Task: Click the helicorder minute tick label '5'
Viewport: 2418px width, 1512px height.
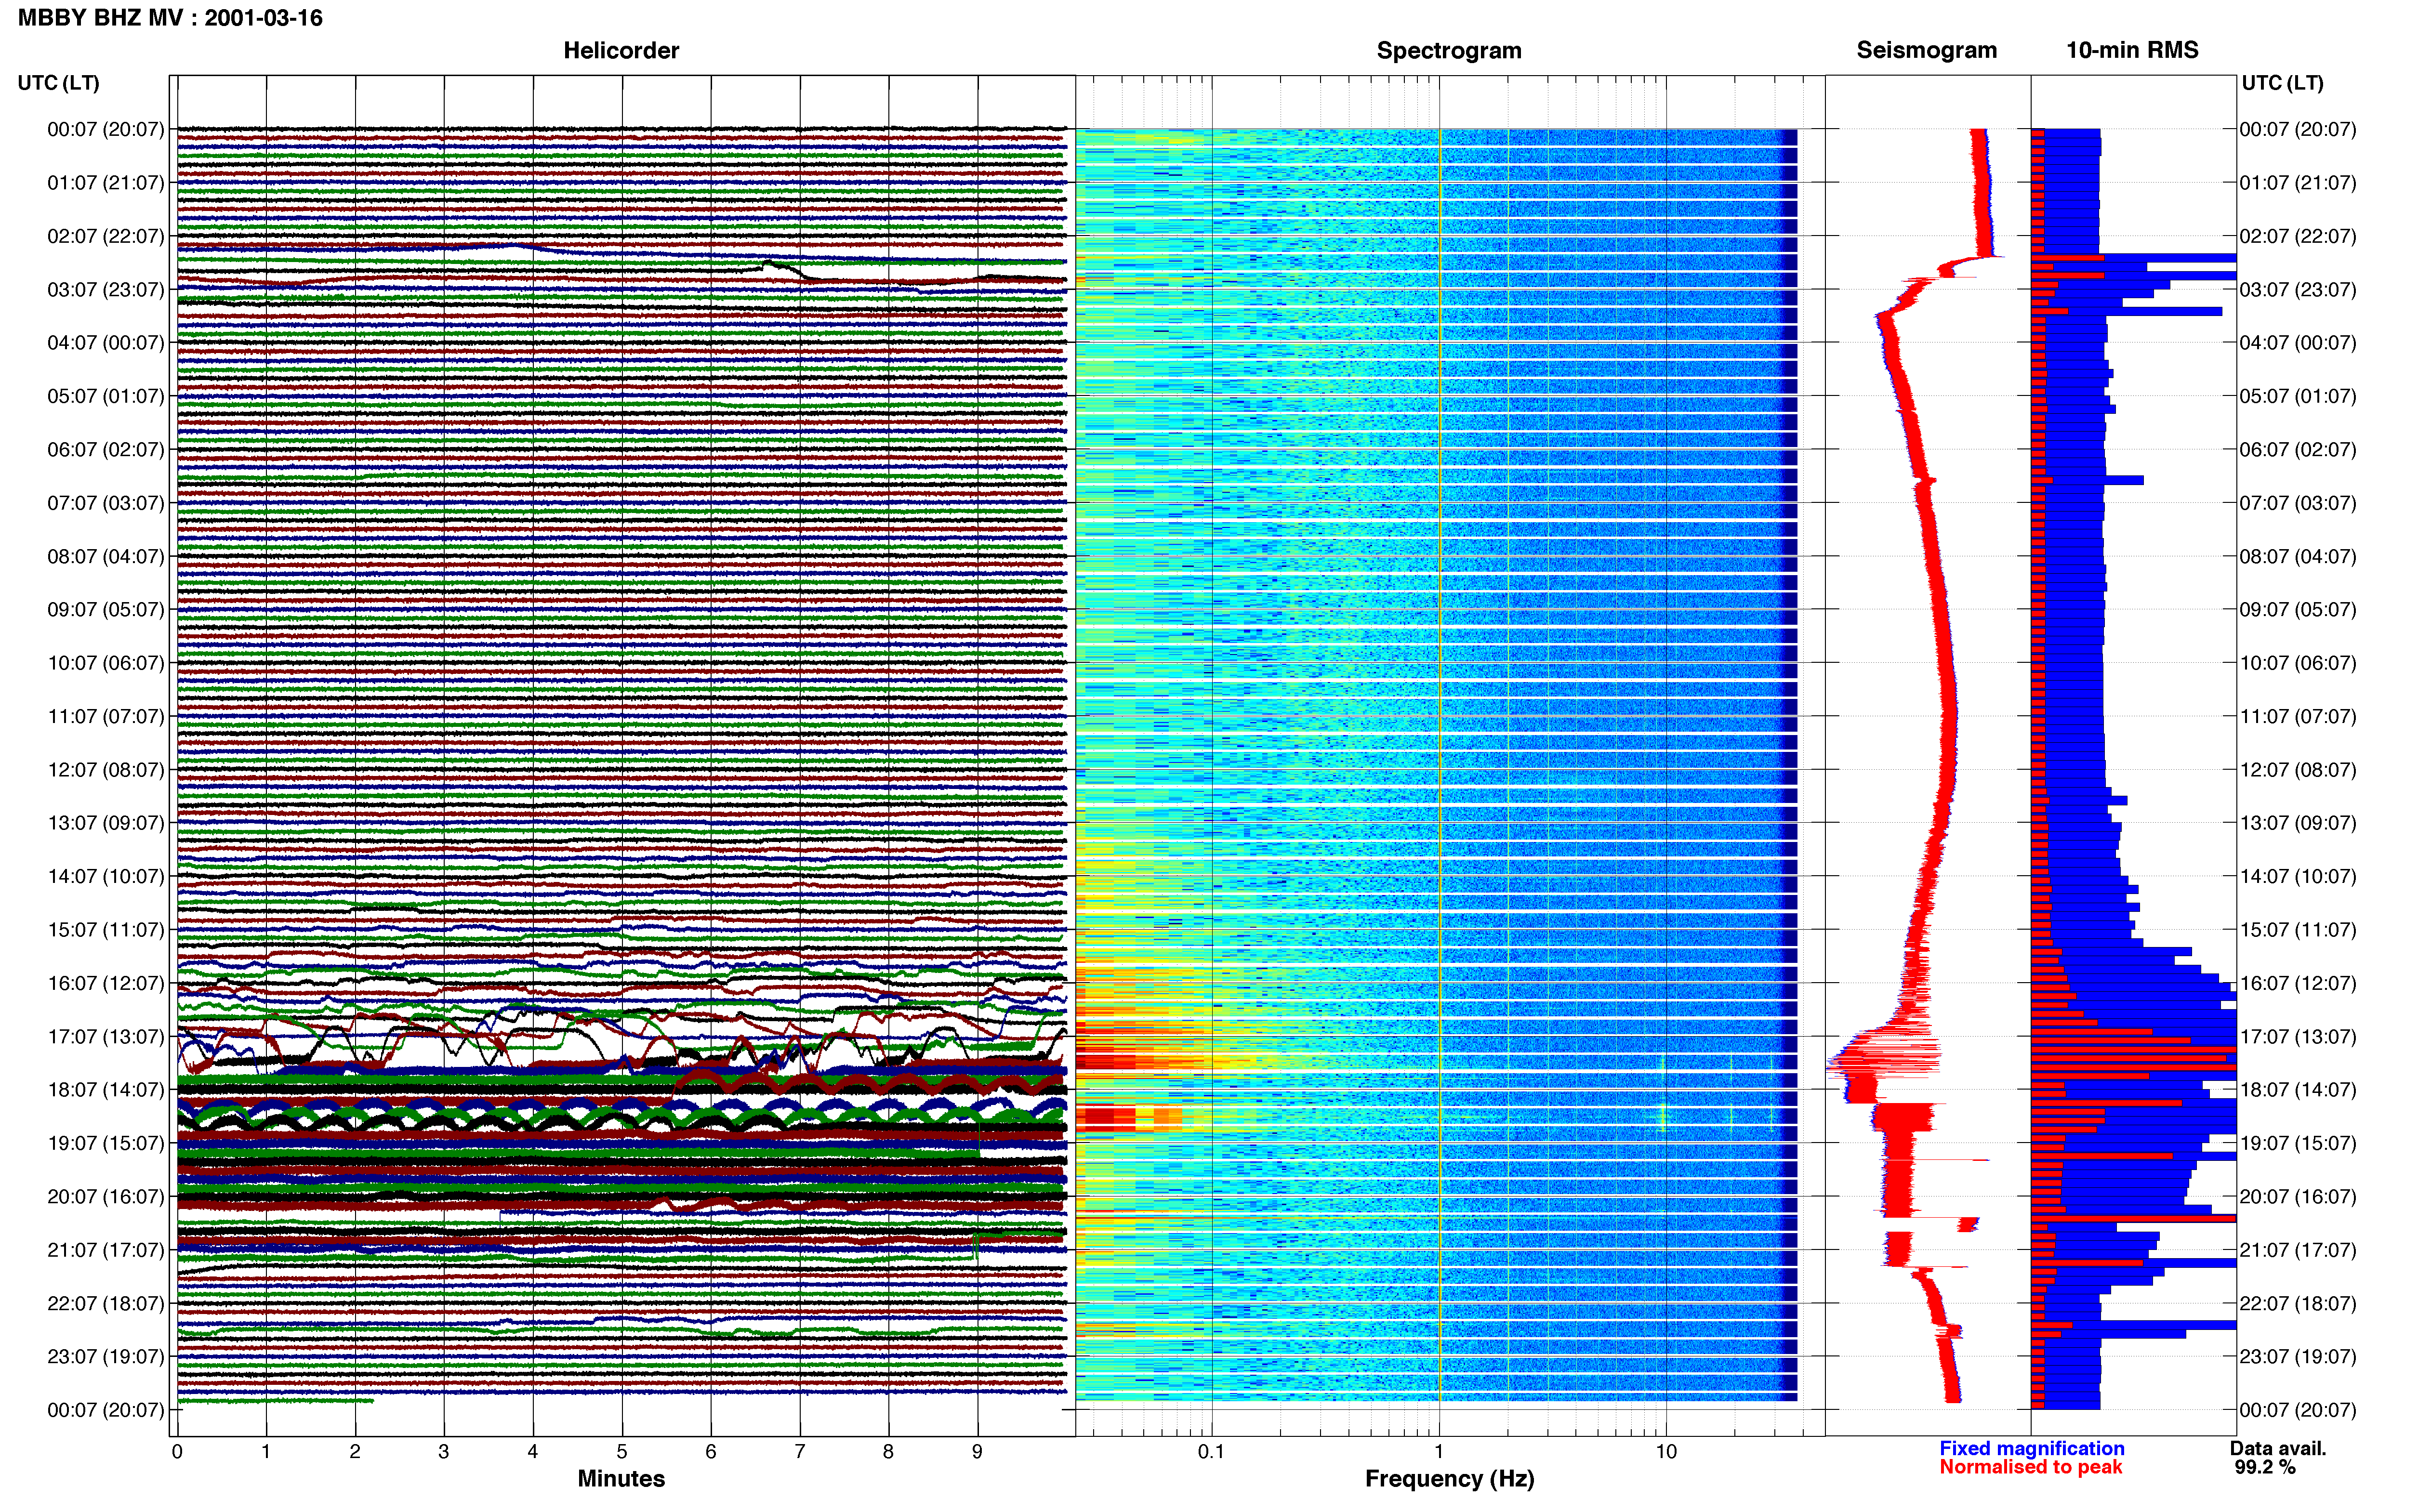Action: point(622,1452)
